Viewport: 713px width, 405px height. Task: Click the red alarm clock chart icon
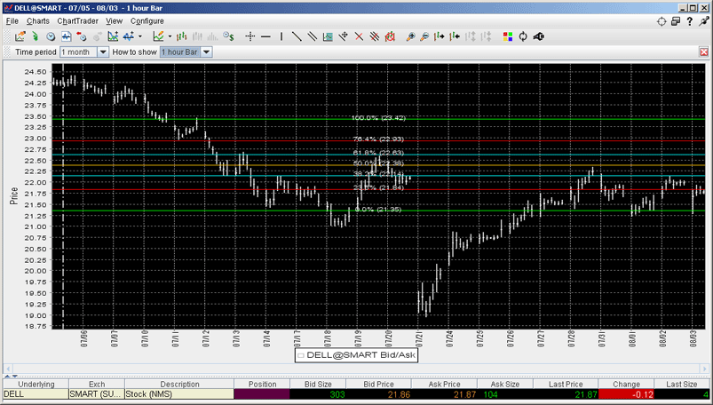pos(390,36)
